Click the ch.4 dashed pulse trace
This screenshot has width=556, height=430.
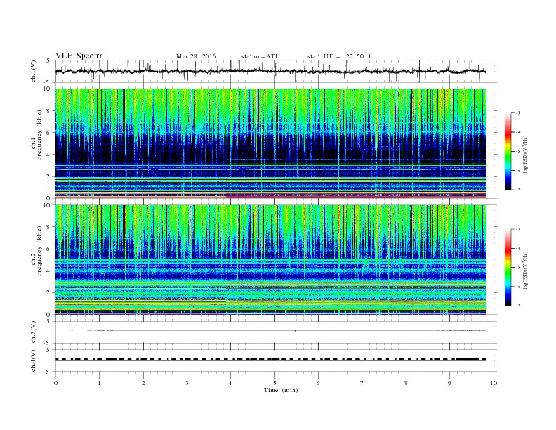pos(271,360)
